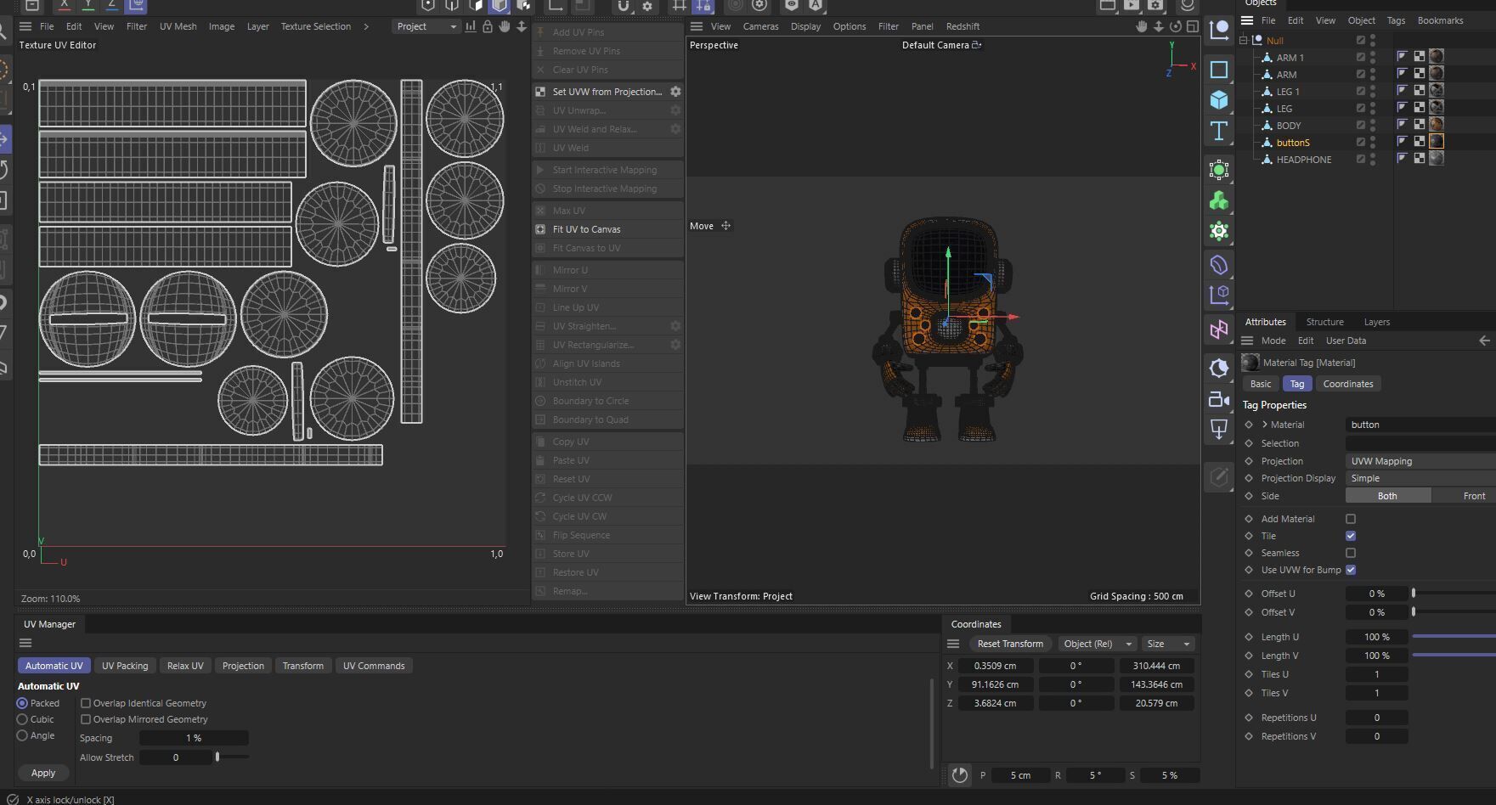Select the Bend deformer icon
The height and width of the screenshot is (805, 1496).
(1219, 265)
